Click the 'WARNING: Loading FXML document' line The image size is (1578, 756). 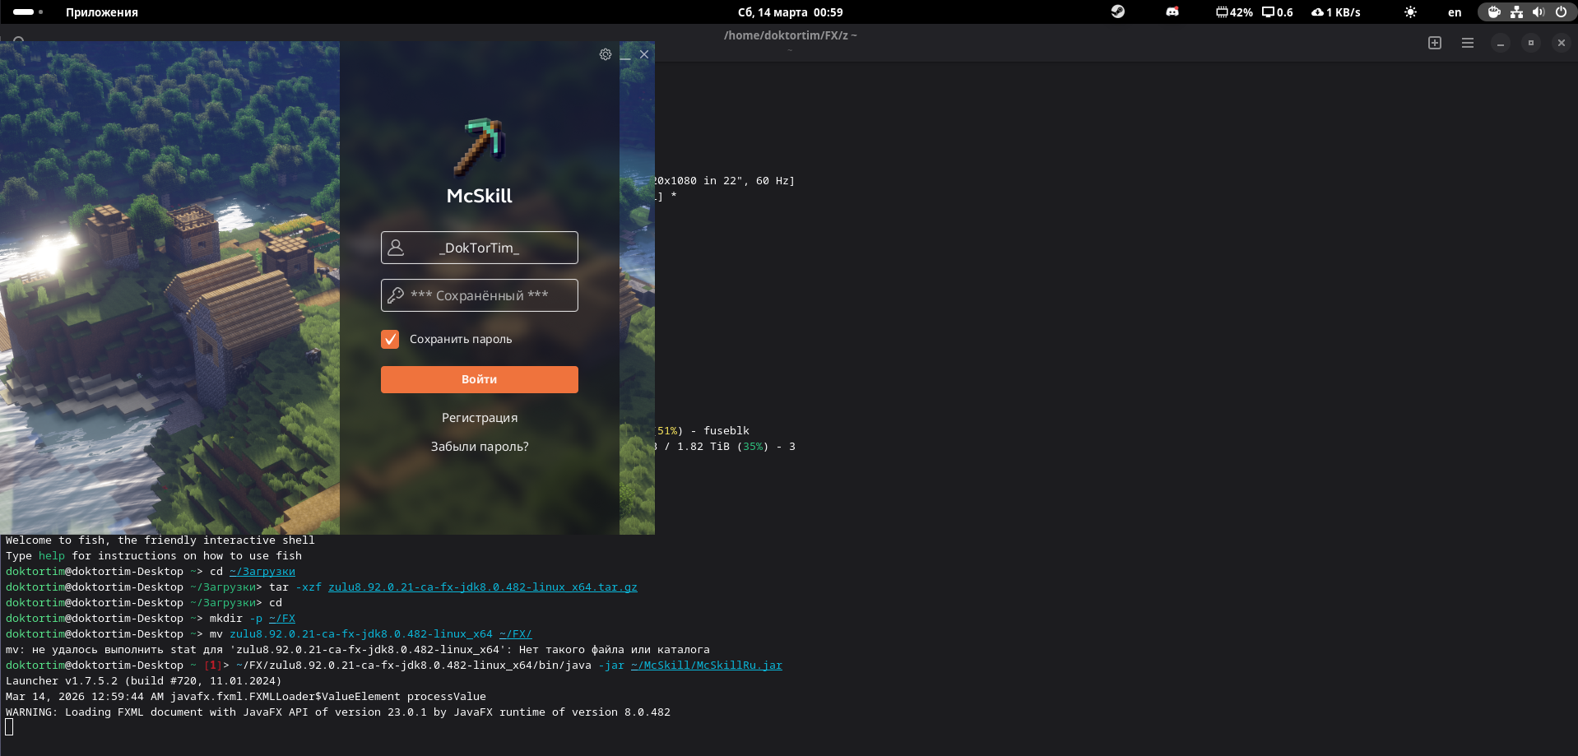(x=338, y=712)
